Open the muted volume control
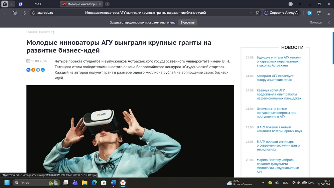 click(x=299, y=183)
